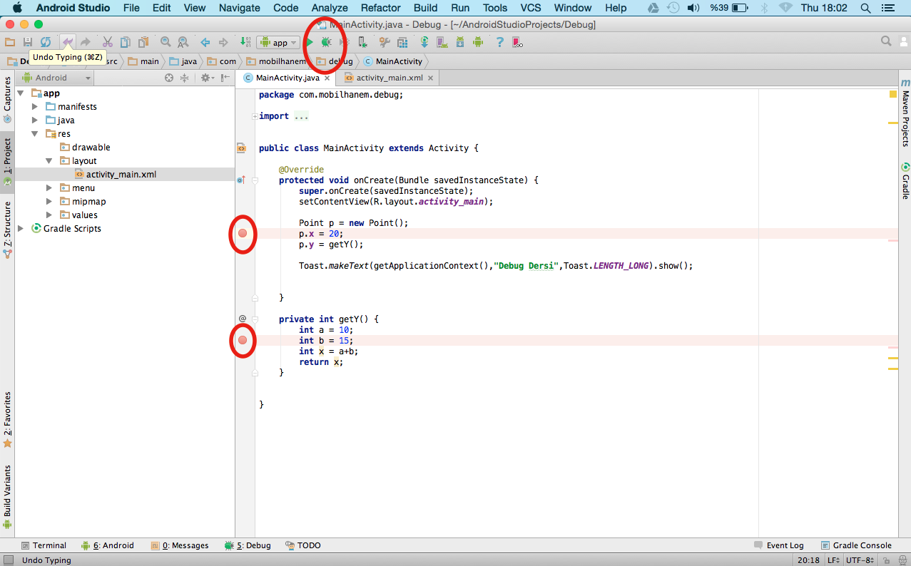This screenshot has height=566, width=911.
Task: Click the Open folder toolbar icon
Action: point(9,42)
